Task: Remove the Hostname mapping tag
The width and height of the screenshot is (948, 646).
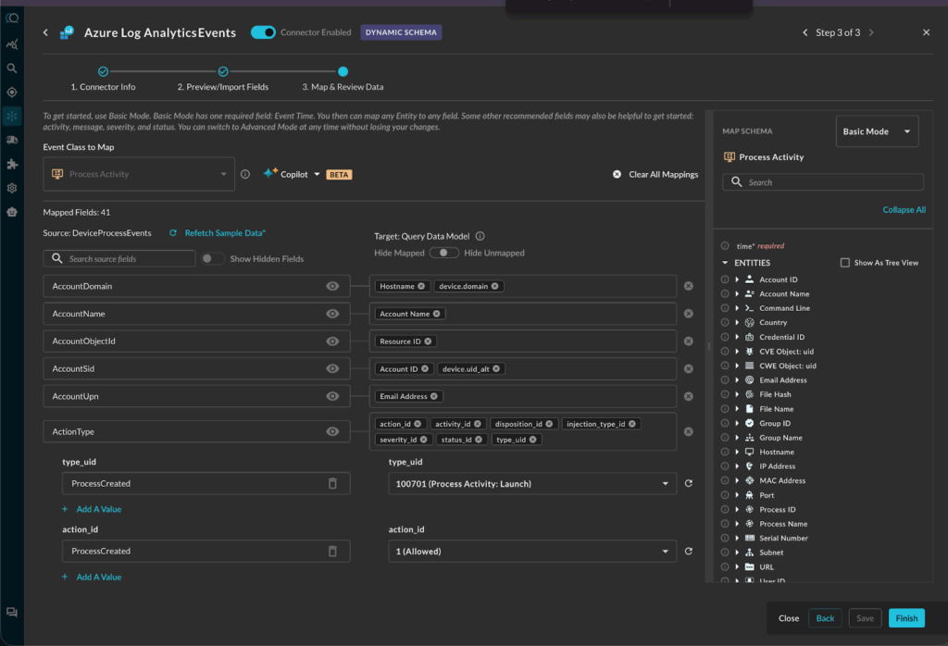Action: pyautogui.click(x=421, y=286)
